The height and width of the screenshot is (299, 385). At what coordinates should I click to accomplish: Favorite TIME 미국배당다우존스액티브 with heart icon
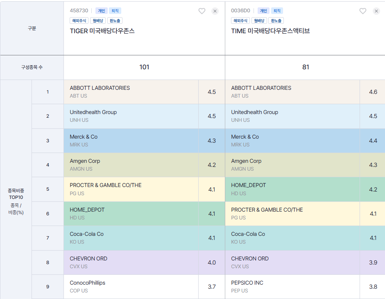click(x=363, y=11)
